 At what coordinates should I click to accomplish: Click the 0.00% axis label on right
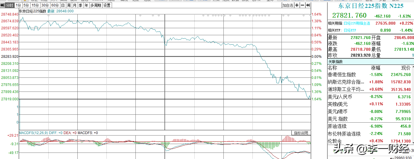tap(316, 56)
